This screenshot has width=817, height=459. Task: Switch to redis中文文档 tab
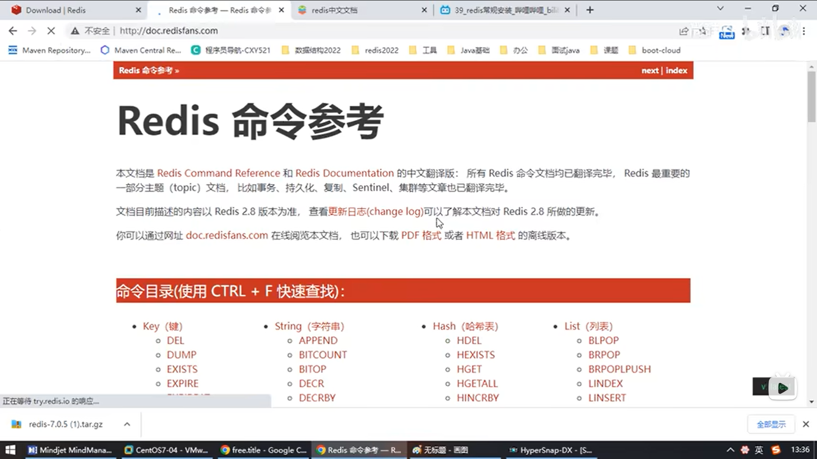click(334, 10)
